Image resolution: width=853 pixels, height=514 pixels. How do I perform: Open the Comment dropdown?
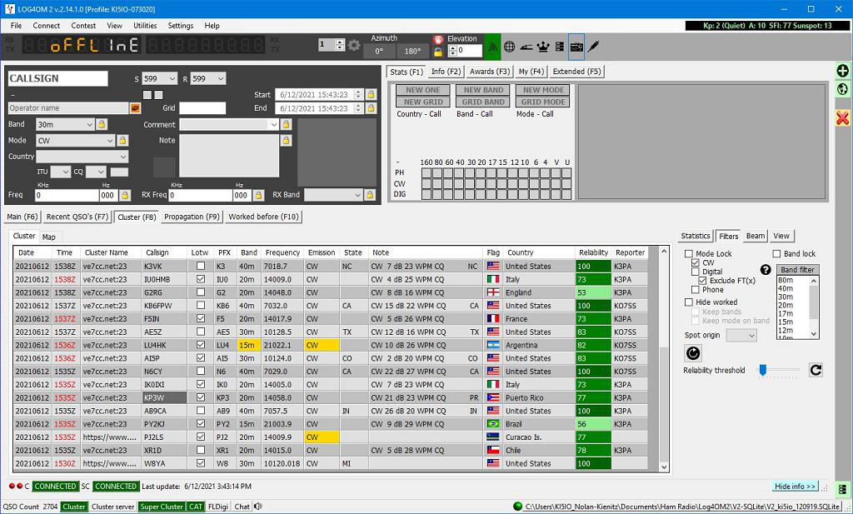tap(273, 125)
